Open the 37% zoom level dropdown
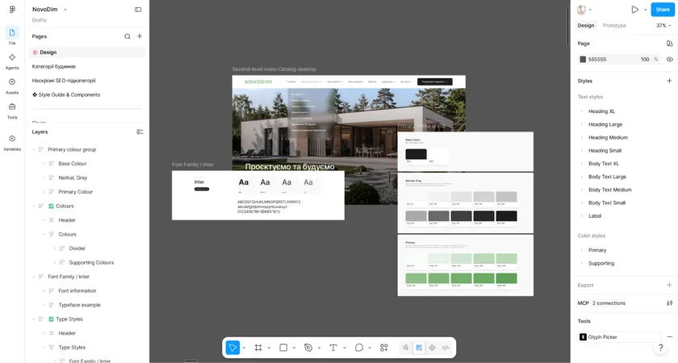This screenshot has width=678, height=363. 663,26
